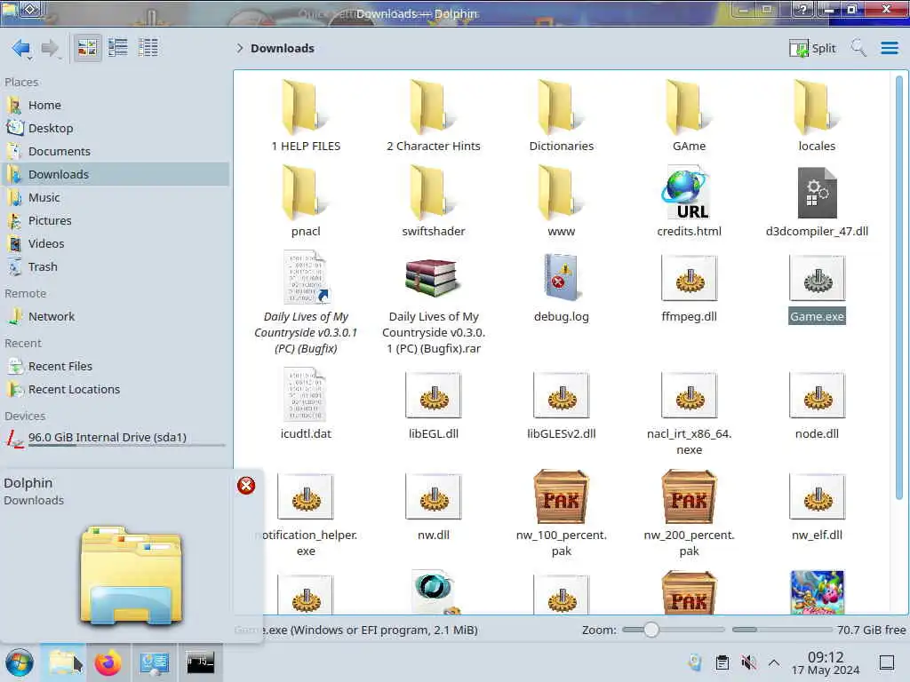
Task: Select libEGL.dll file
Action: click(x=434, y=404)
